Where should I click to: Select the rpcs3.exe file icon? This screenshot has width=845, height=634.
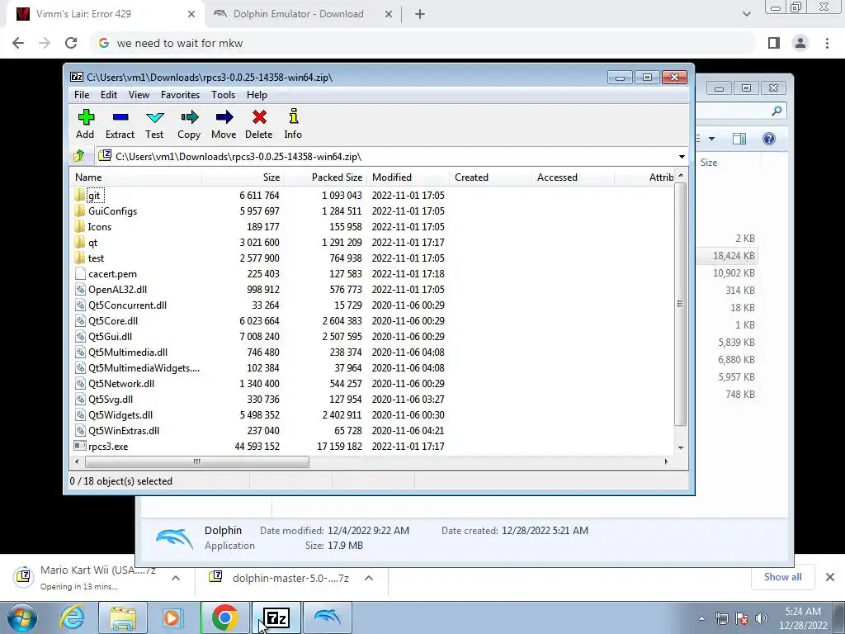pyautogui.click(x=80, y=446)
